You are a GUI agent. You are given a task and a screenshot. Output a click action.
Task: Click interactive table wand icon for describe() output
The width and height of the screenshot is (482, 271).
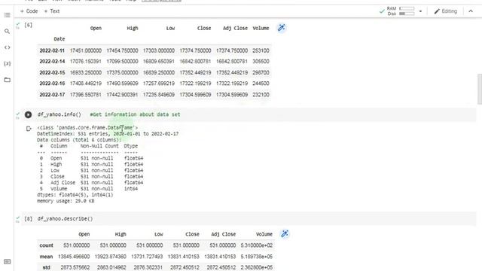click(x=285, y=234)
